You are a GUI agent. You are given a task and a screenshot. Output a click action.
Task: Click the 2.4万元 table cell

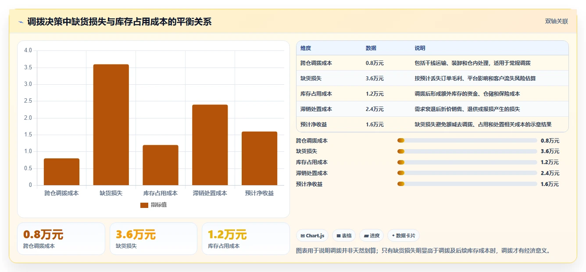375,109
